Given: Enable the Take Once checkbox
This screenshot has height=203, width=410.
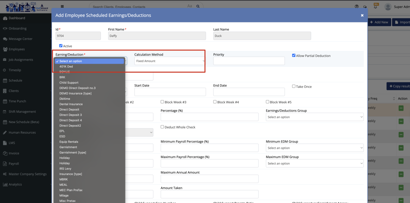Looking at the screenshot, I should 294,86.
